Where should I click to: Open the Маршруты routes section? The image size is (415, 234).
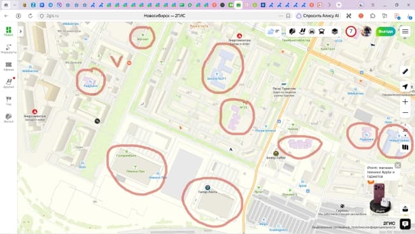8,48
